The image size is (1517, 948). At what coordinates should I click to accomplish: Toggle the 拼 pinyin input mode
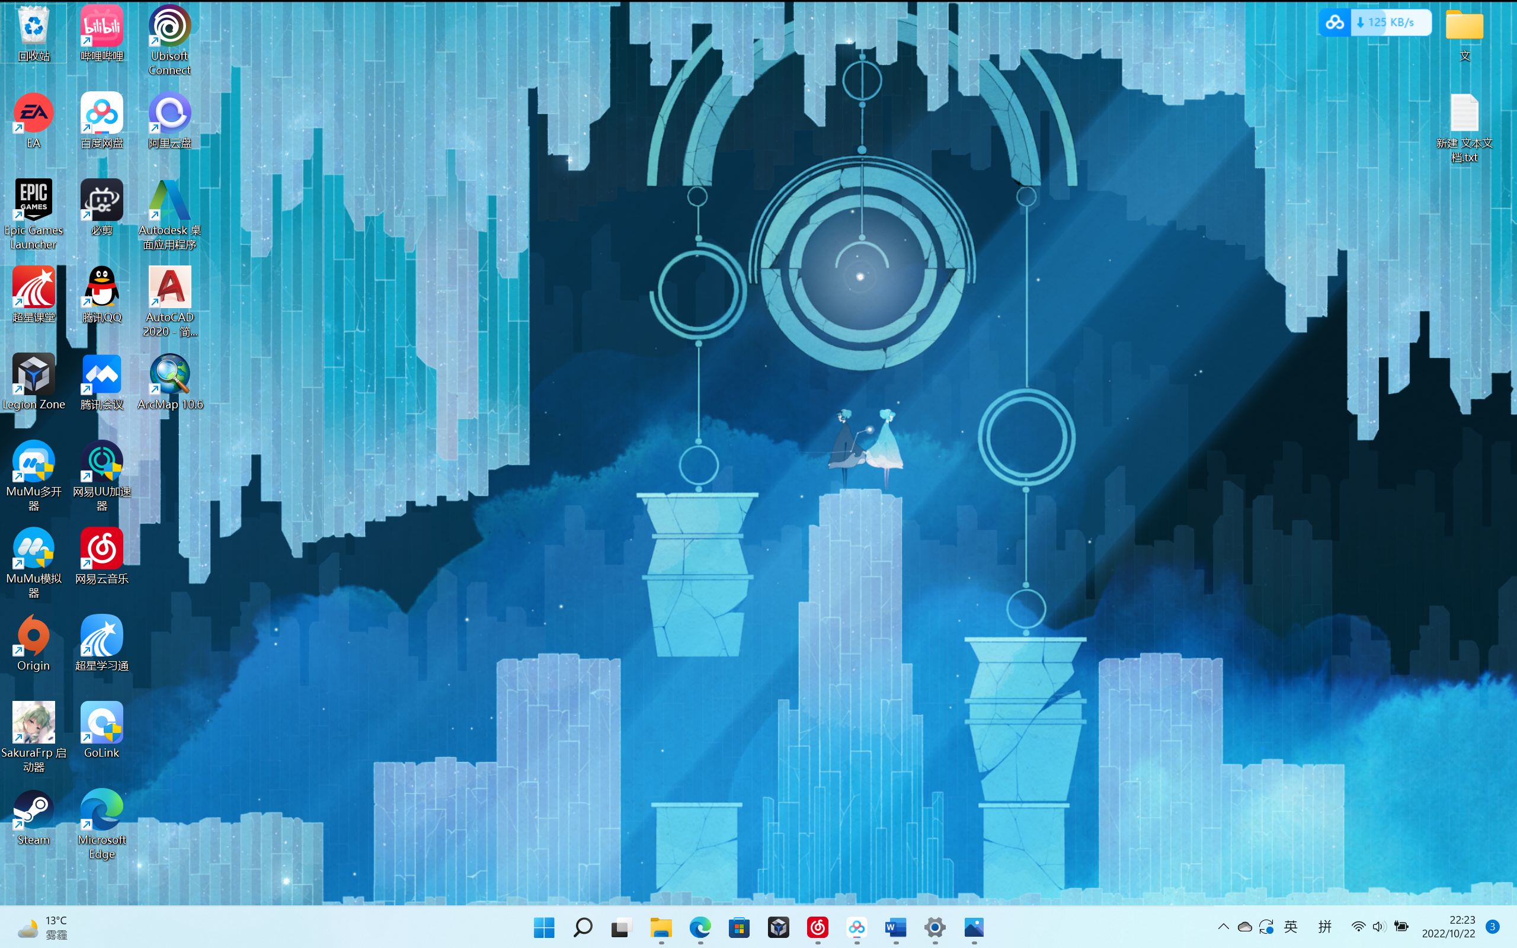(1324, 927)
